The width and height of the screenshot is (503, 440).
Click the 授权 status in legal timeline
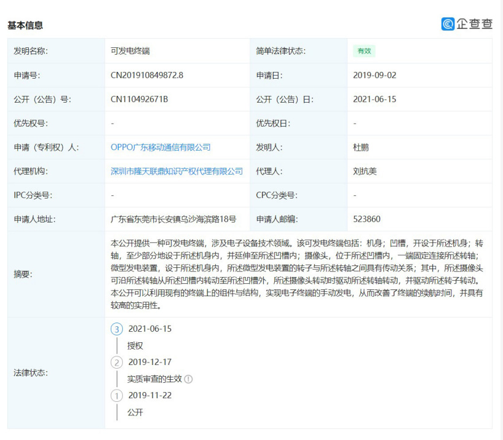(x=135, y=345)
